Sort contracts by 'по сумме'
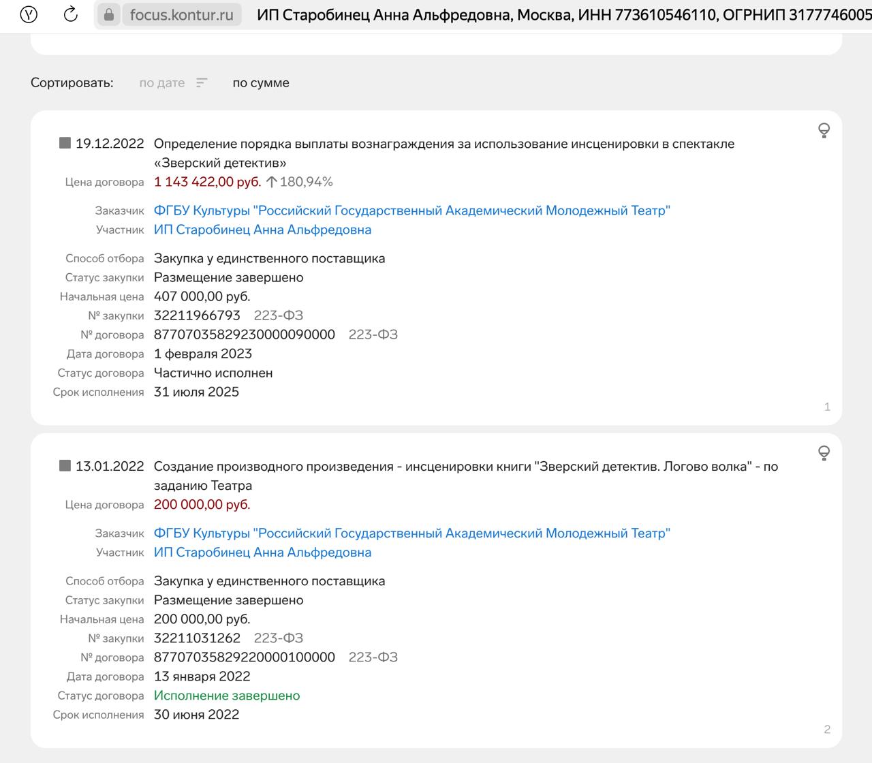 click(261, 83)
